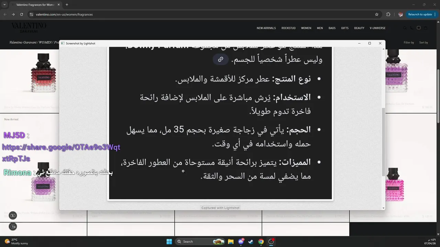The height and width of the screenshot is (247, 440).
Task: Click the taskbar Search box
Action: tap(200, 242)
